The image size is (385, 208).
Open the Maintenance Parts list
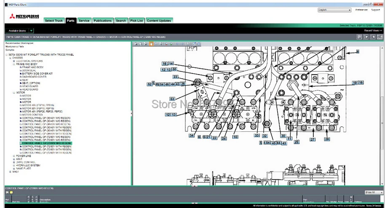point(15,46)
